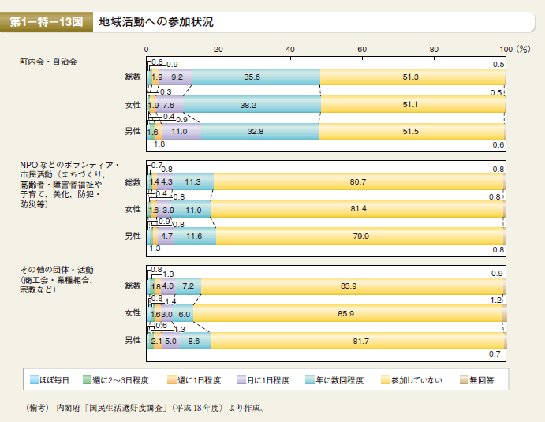Select the 51.5 bar segment

pos(411,131)
